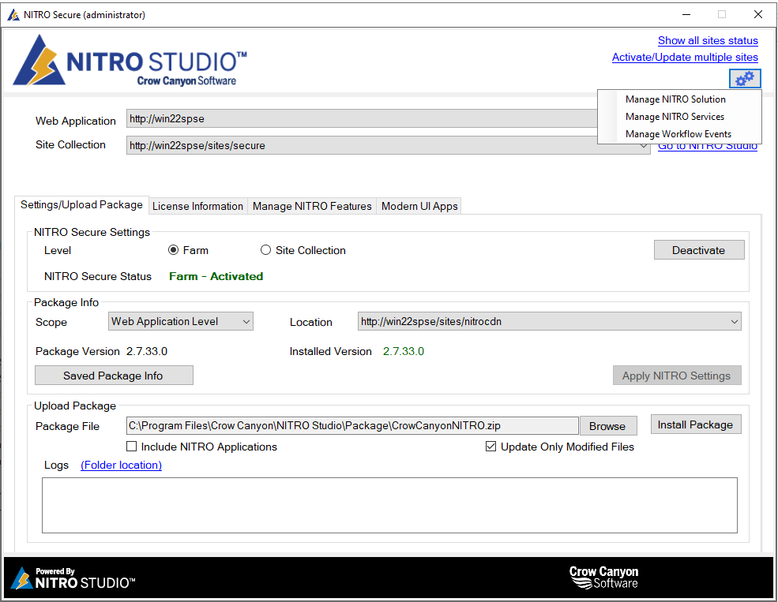The width and height of the screenshot is (778, 602).
Task: Enable Include NITRO Applications checkbox
Action: 131,447
